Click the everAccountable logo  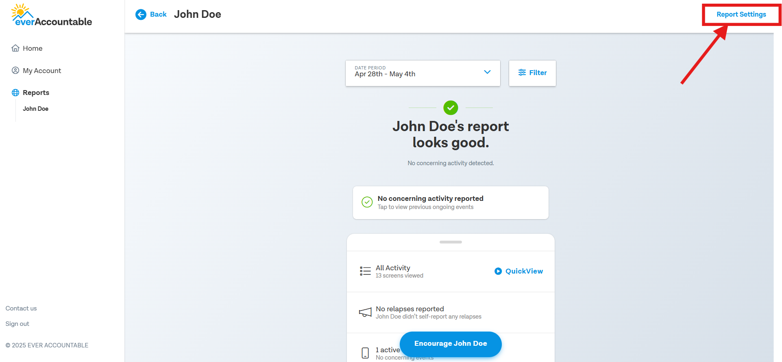coord(52,15)
